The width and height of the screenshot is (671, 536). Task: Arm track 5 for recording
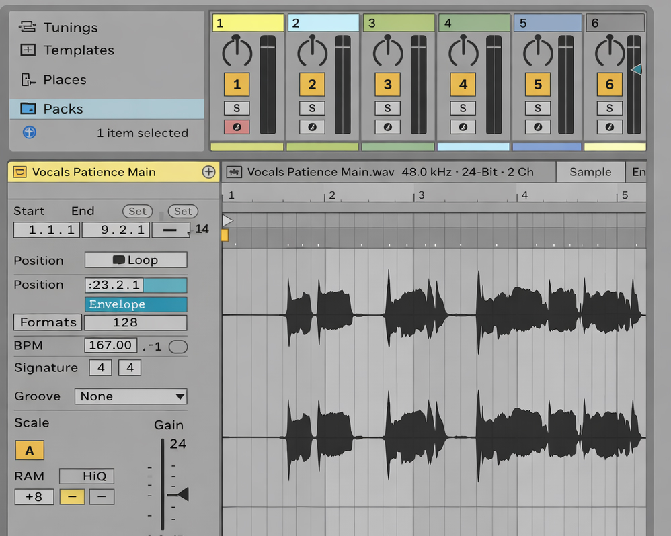pyautogui.click(x=537, y=127)
